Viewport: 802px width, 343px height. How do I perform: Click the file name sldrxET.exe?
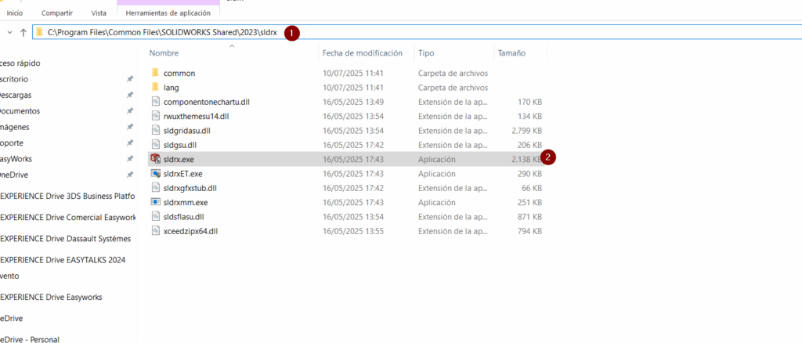point(183,173)
